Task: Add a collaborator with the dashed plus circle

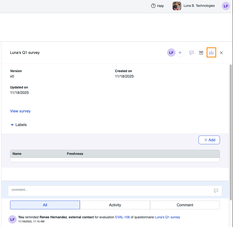Action: [x=180, y=53]
